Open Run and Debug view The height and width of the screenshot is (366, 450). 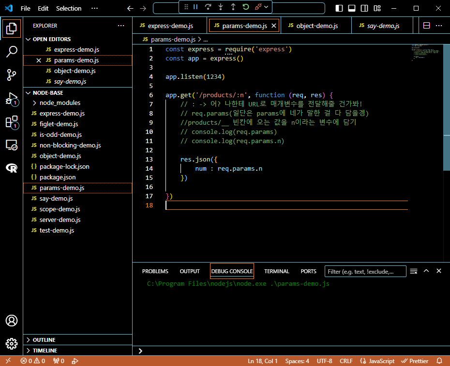coord(12,99)
